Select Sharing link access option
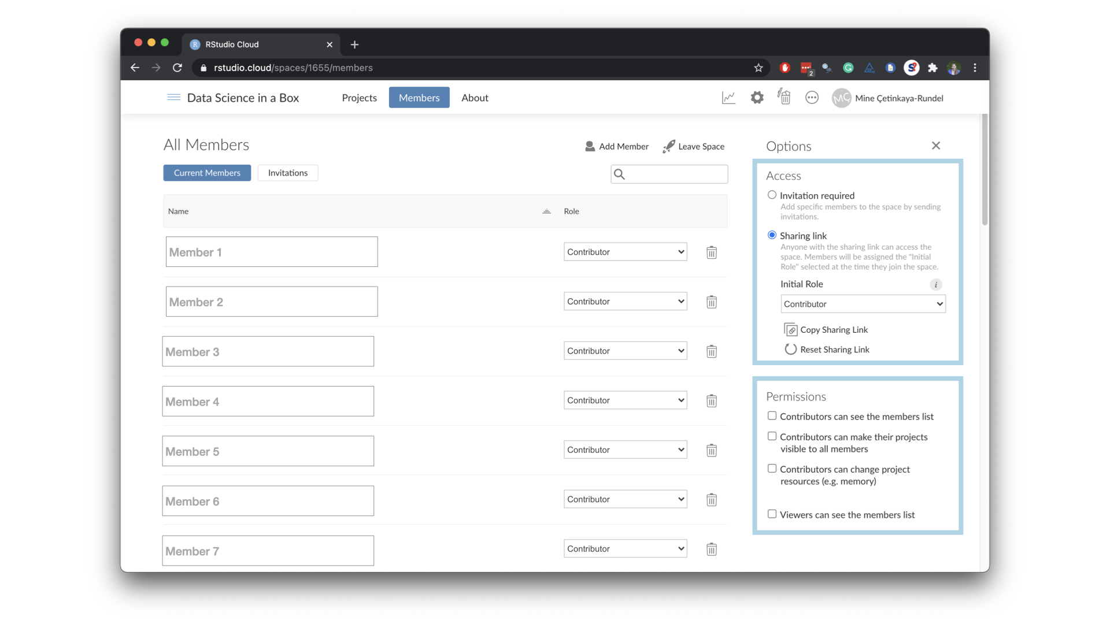Screen dimensions: 1110x624 [x=772, y=235]
